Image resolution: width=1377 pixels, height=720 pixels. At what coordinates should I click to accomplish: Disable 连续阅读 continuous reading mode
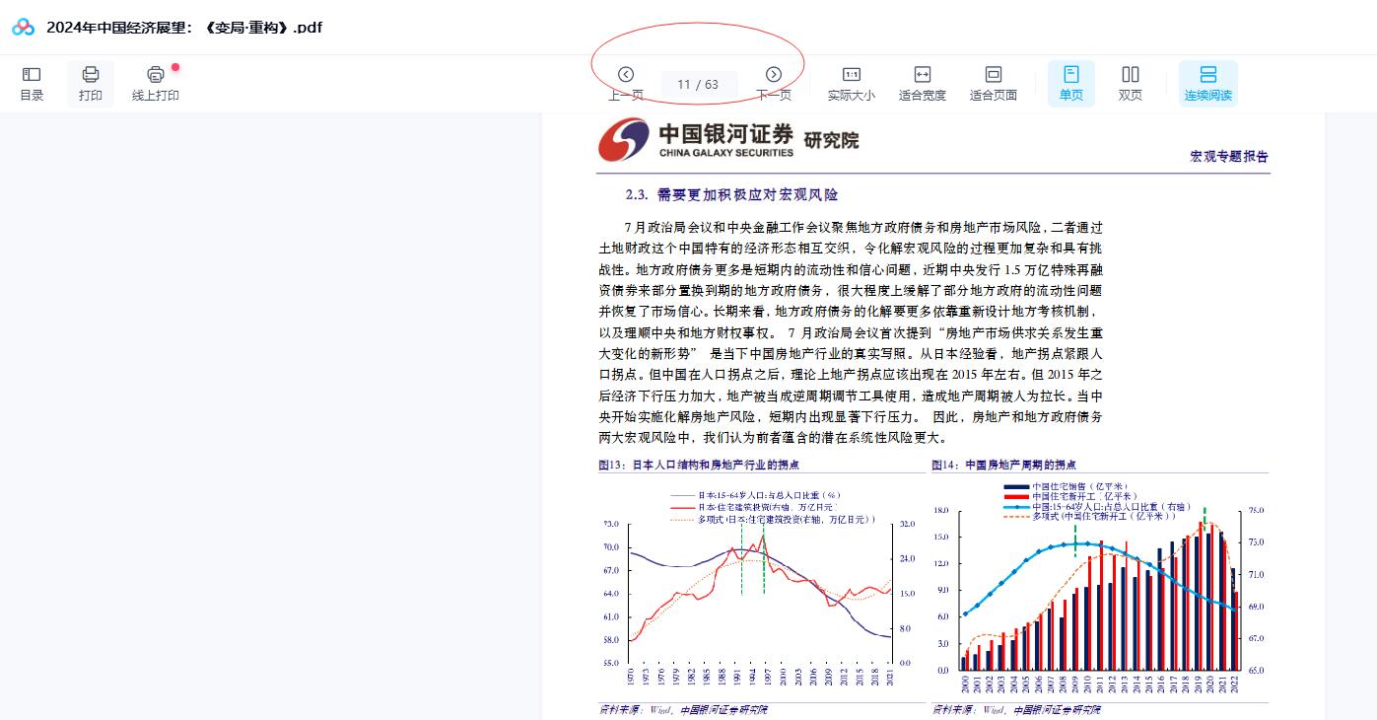coord(1208,83)
